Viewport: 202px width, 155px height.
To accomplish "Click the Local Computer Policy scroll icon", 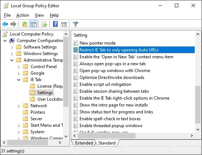I will coord(5,34).
